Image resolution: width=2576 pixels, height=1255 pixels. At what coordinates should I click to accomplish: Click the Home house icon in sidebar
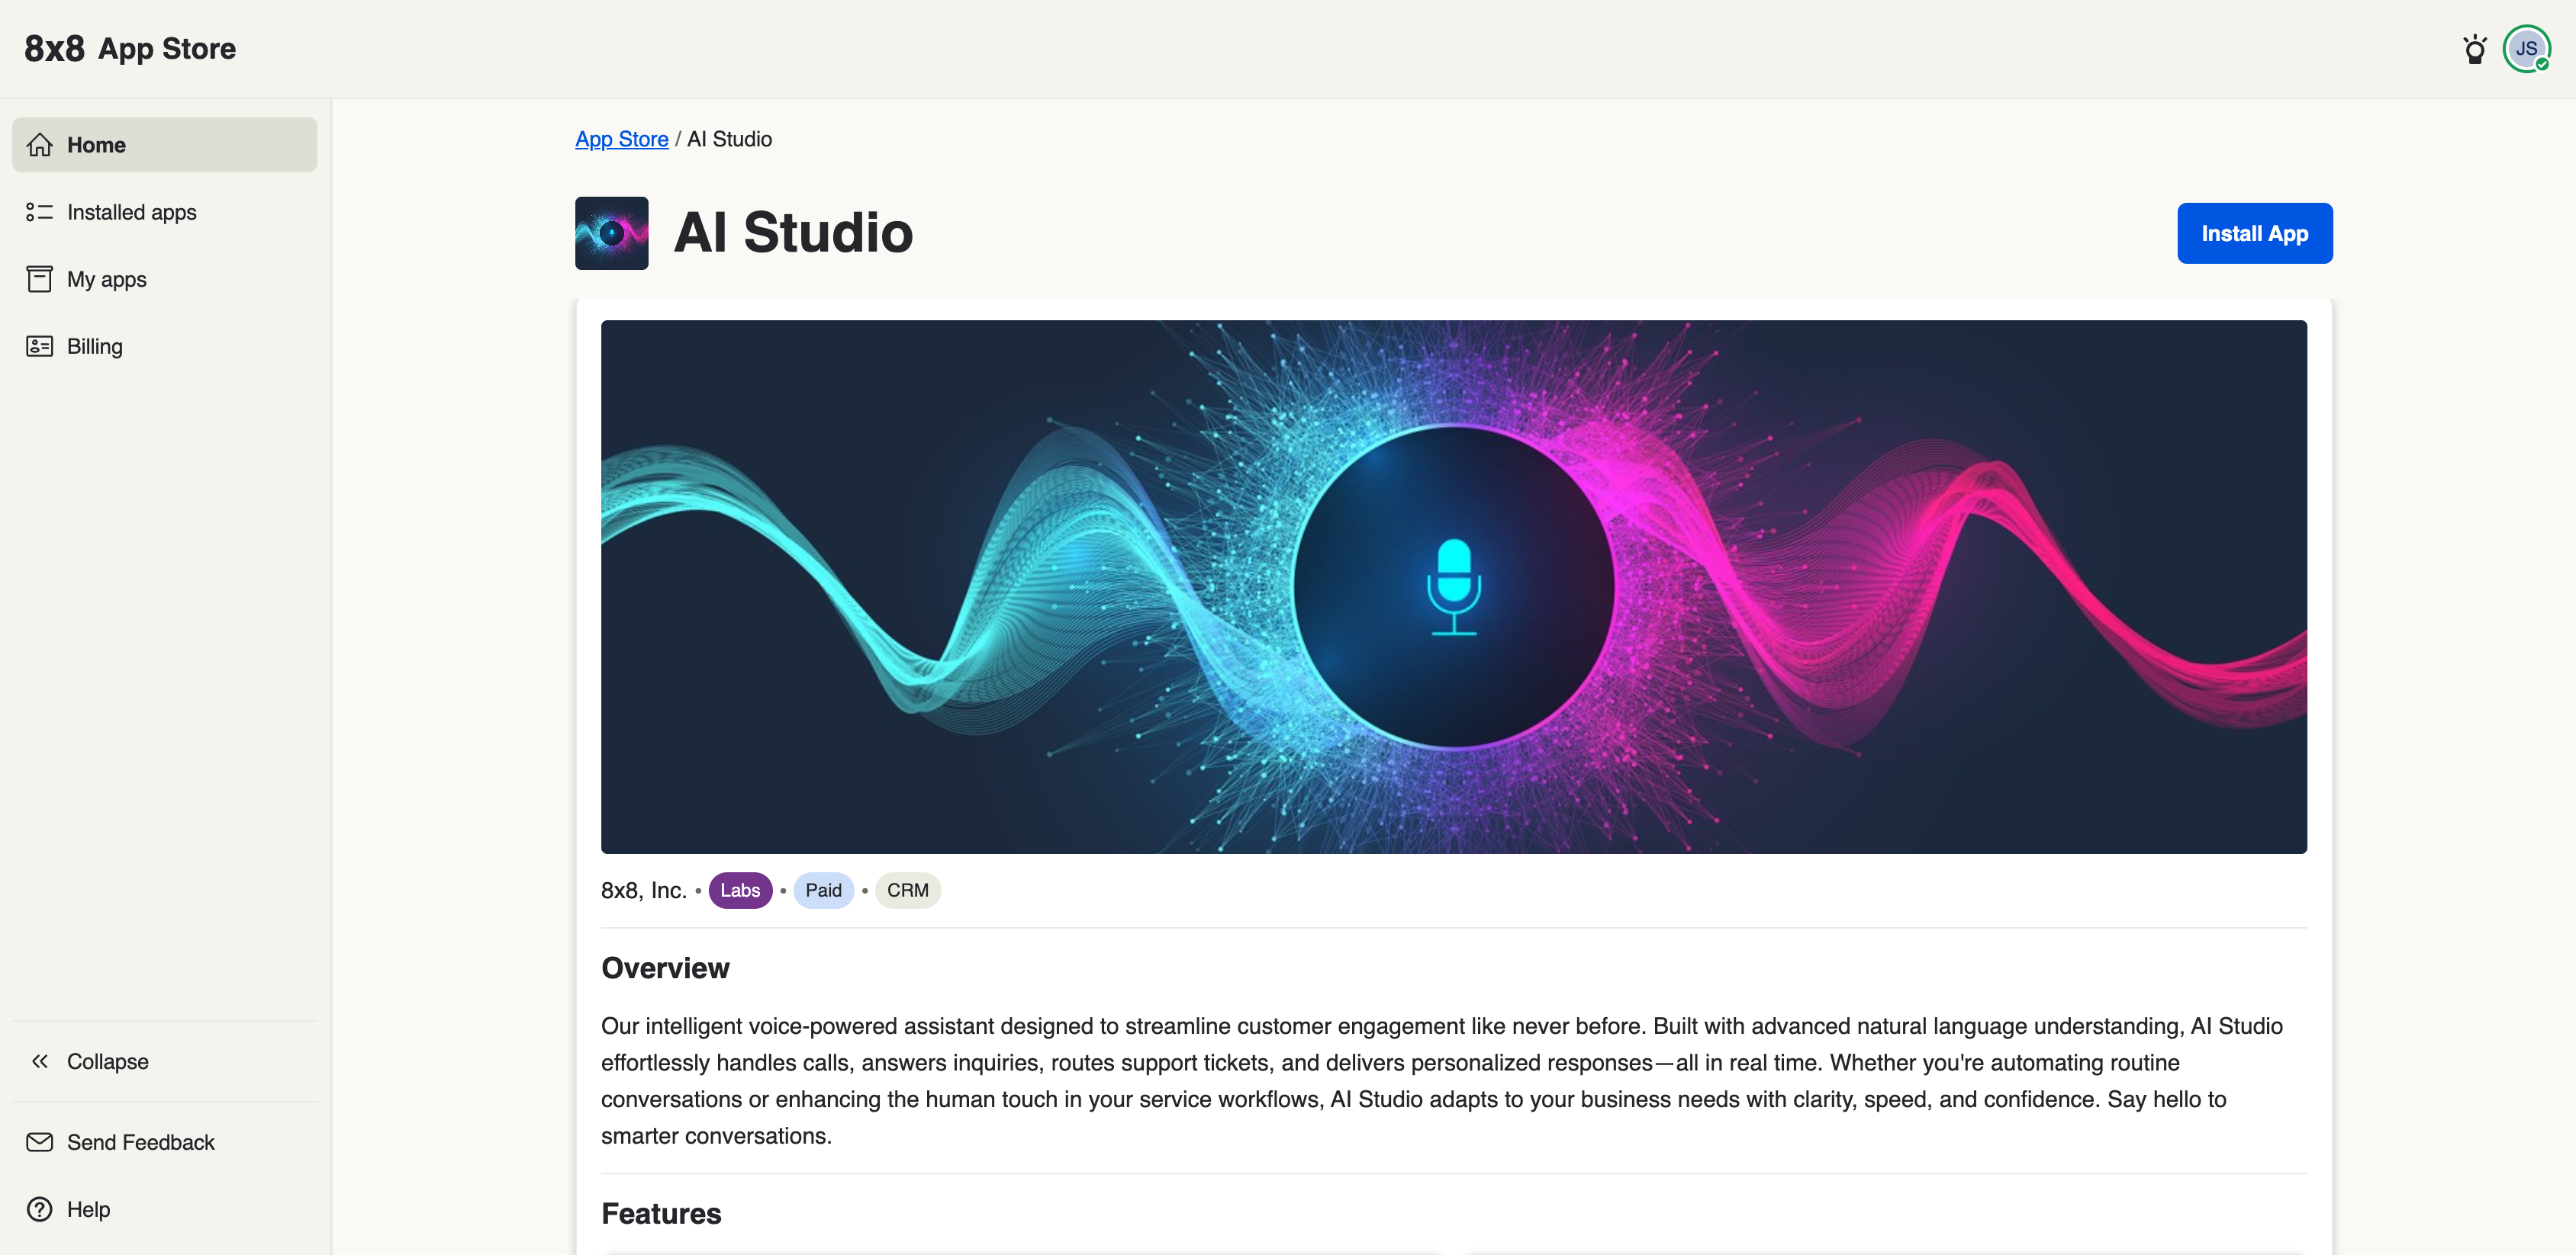pyautogui.click(x=40, y=145)
